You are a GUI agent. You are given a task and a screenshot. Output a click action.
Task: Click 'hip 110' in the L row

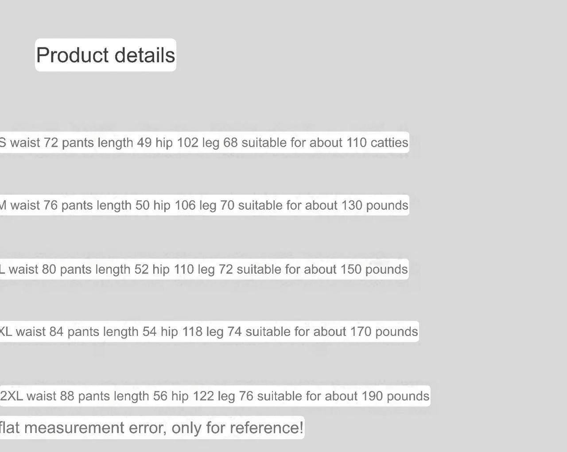[x=173, y=269]
